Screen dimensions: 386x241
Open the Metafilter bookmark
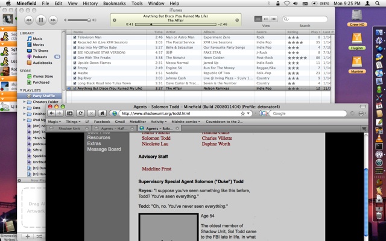tap(138, 122)
